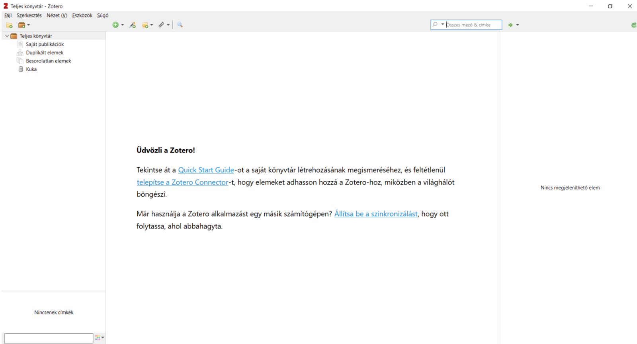Click the 'telepítse a Zotero Connector' link
The image size is (637, 344).
click(183, 182)
